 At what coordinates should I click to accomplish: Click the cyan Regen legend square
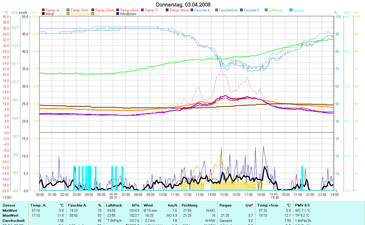click(x=291, y=10)
